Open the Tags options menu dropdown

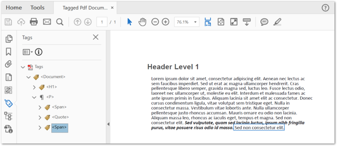coord(28,52)
